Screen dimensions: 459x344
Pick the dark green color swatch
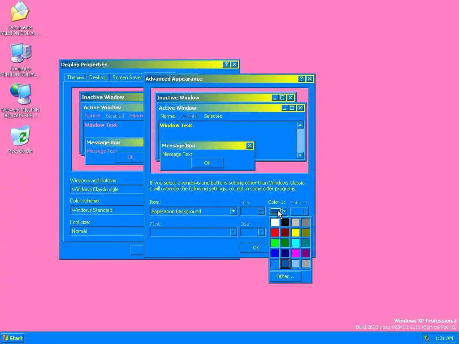(x=285, y=243)
